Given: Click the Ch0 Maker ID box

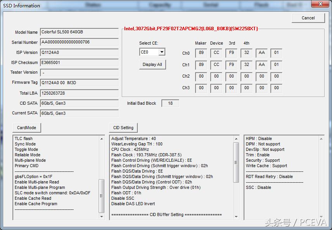Looking at the screenshot, I should pyautogui.click(x=201, y=53).
